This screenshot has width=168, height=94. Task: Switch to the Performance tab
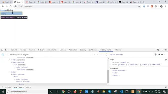tap(52, 50)
